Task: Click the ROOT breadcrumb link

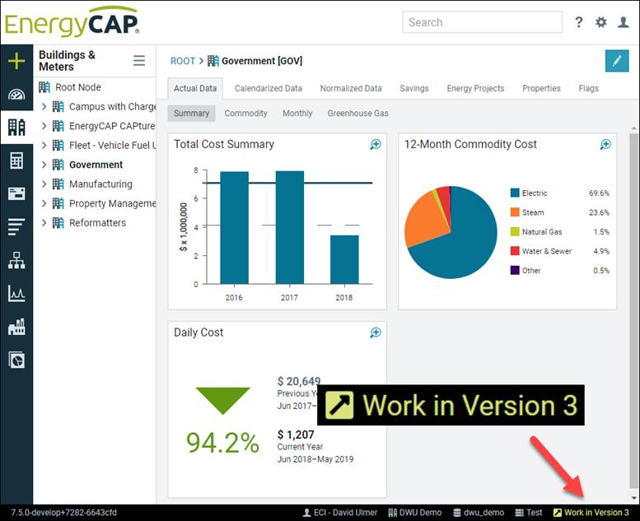Action: point(183,61)
